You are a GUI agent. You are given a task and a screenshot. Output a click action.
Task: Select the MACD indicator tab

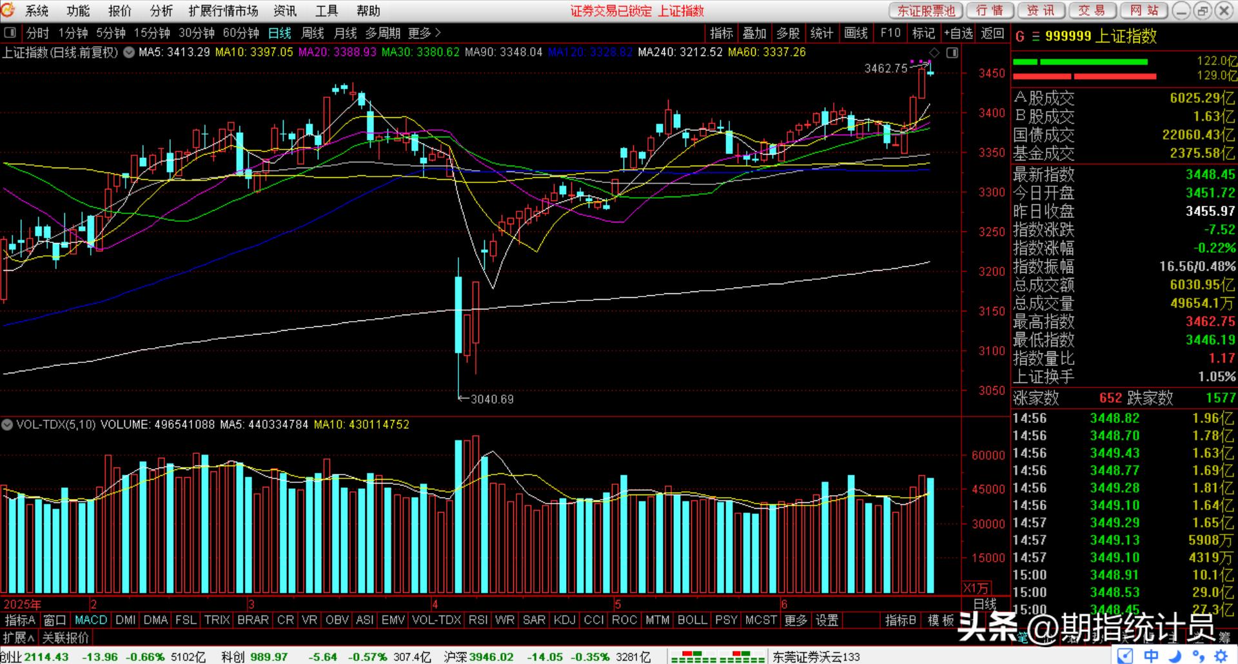click(91, 620)
